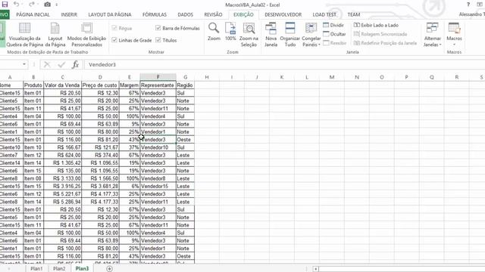Select Preço de custo header cell

(100, 85)
